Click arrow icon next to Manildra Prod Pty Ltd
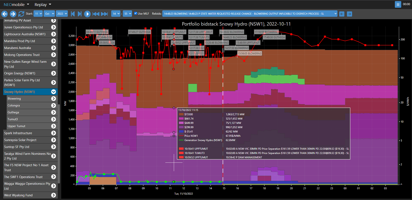 click(54, 41)
